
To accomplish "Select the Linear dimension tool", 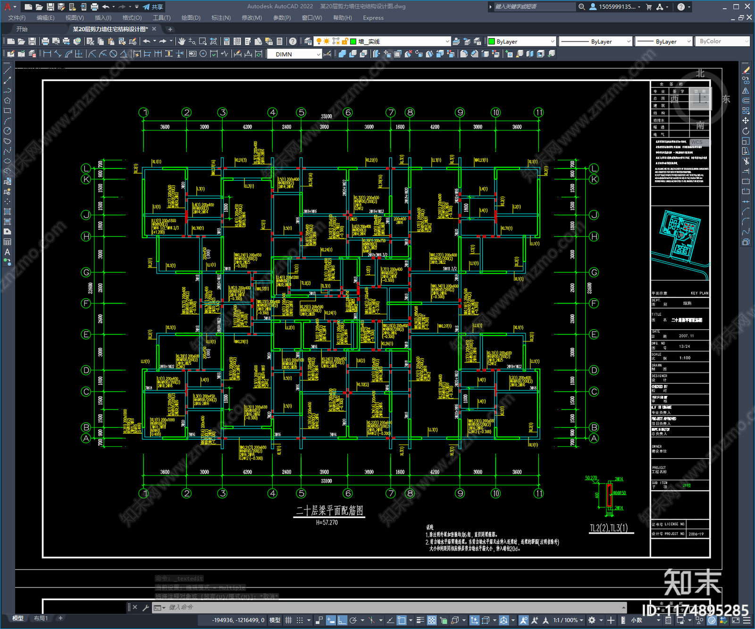I will click(47, 54).
